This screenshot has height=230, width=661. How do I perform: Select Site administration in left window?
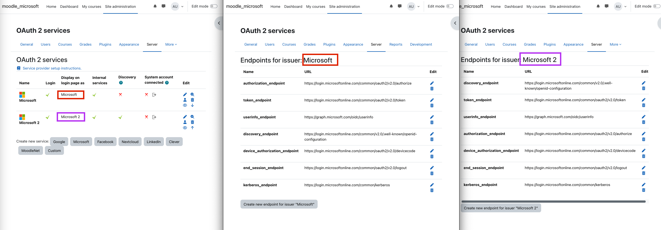(x=120, y=6)
